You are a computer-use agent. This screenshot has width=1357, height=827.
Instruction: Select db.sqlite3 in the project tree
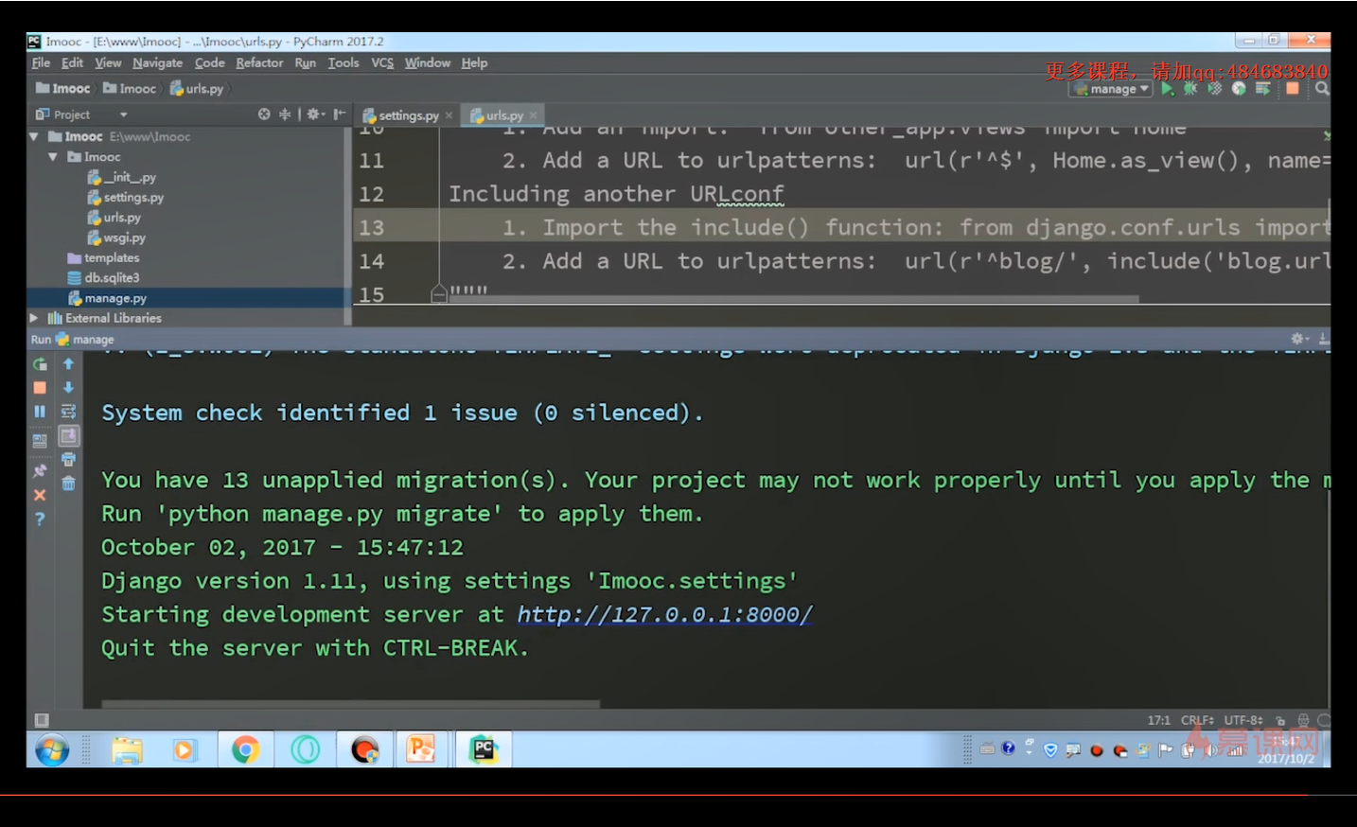coord(104,277)
